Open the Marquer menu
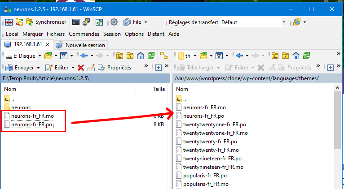 click(x=32, y=34)
